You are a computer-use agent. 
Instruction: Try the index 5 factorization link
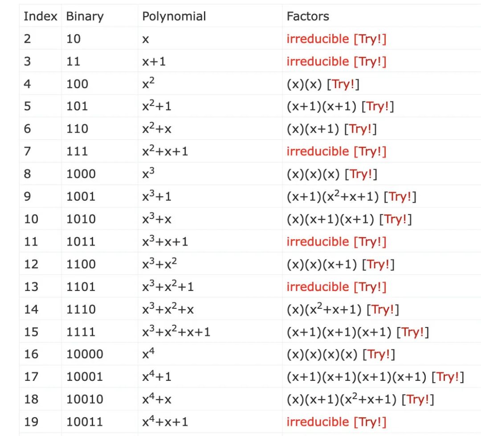[x=378, y=106]
